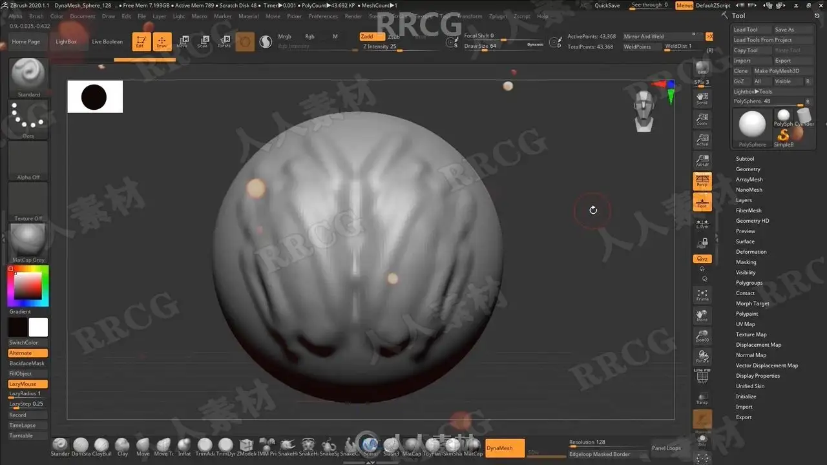Toggle Mrgb mode

(x=284, y=37)
